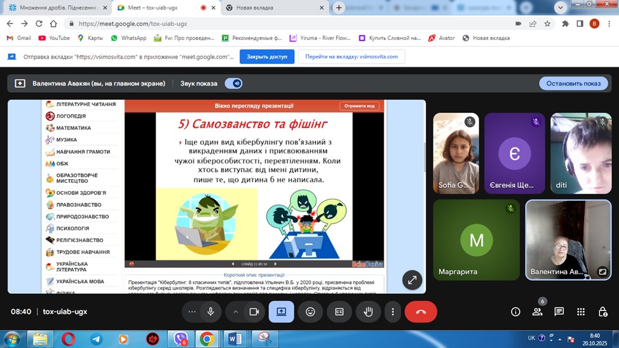Open Telegram from the Windows taskbar
Screen dimensions: 619x348
click(x=97, y=339)
